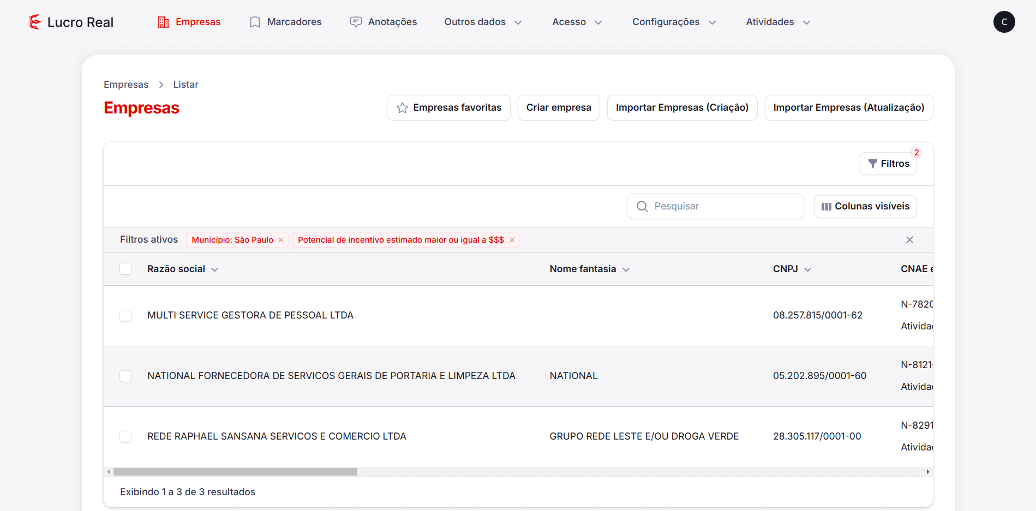
Task: Click the star icon beside Empresas favoritas
Action: pos(402,107)
